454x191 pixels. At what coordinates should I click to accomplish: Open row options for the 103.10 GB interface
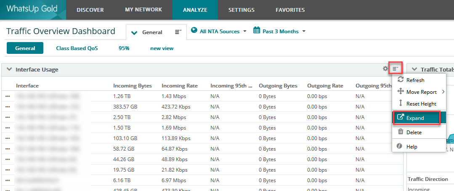(8, 138)
